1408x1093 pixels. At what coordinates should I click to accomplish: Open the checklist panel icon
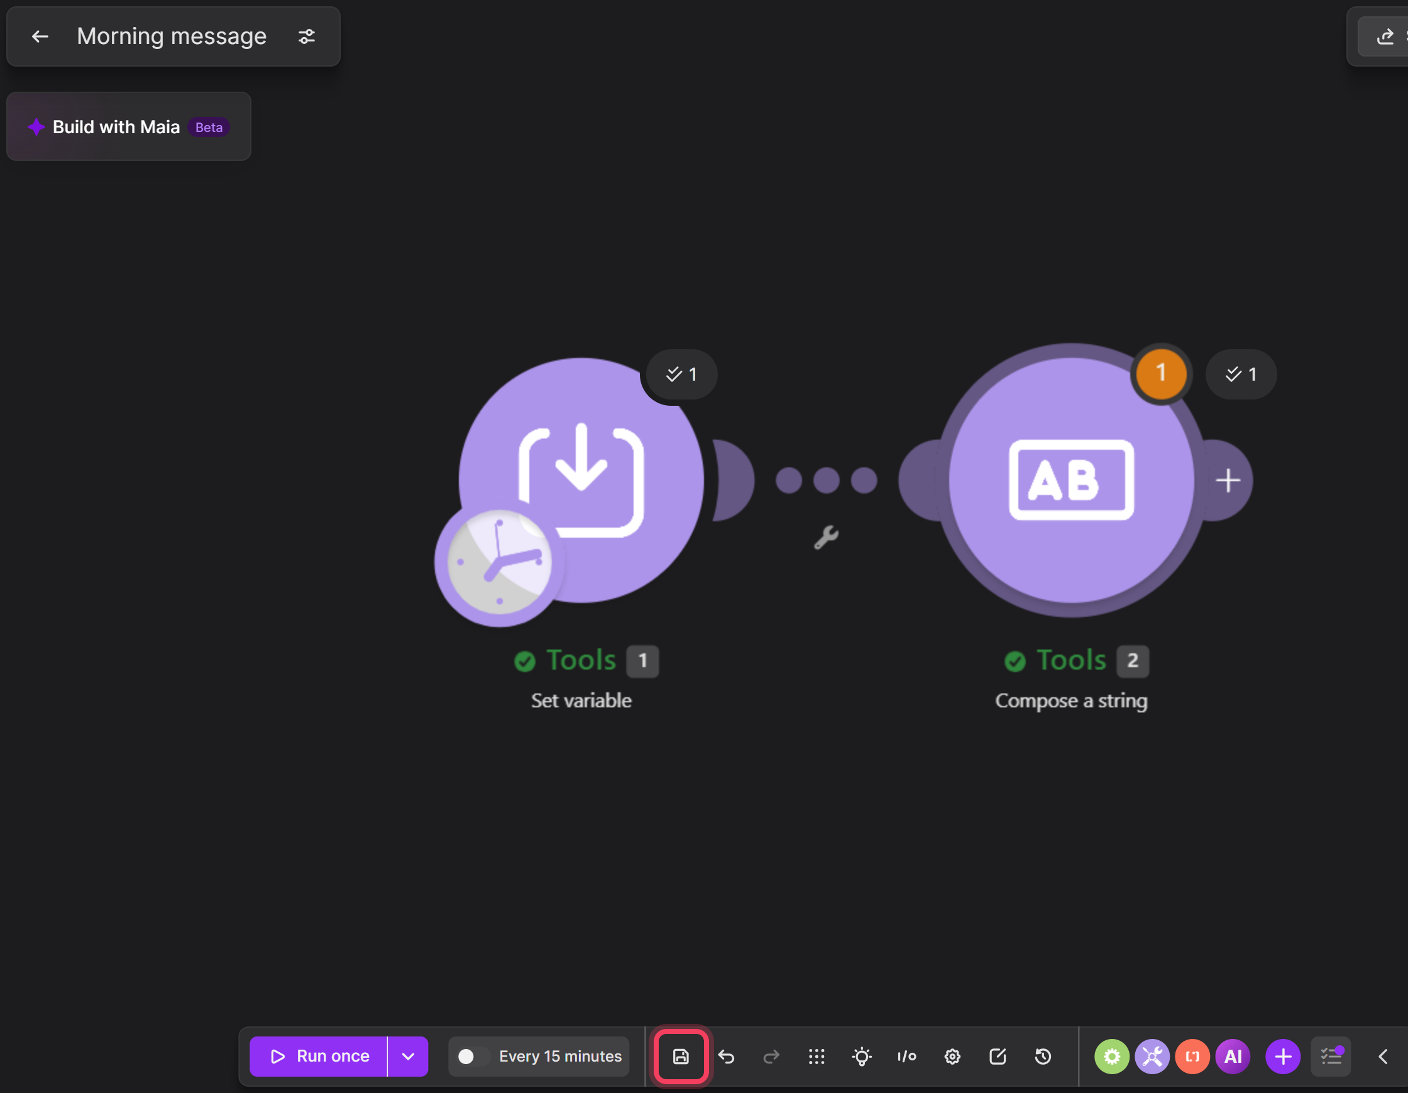point(1331,1057)
